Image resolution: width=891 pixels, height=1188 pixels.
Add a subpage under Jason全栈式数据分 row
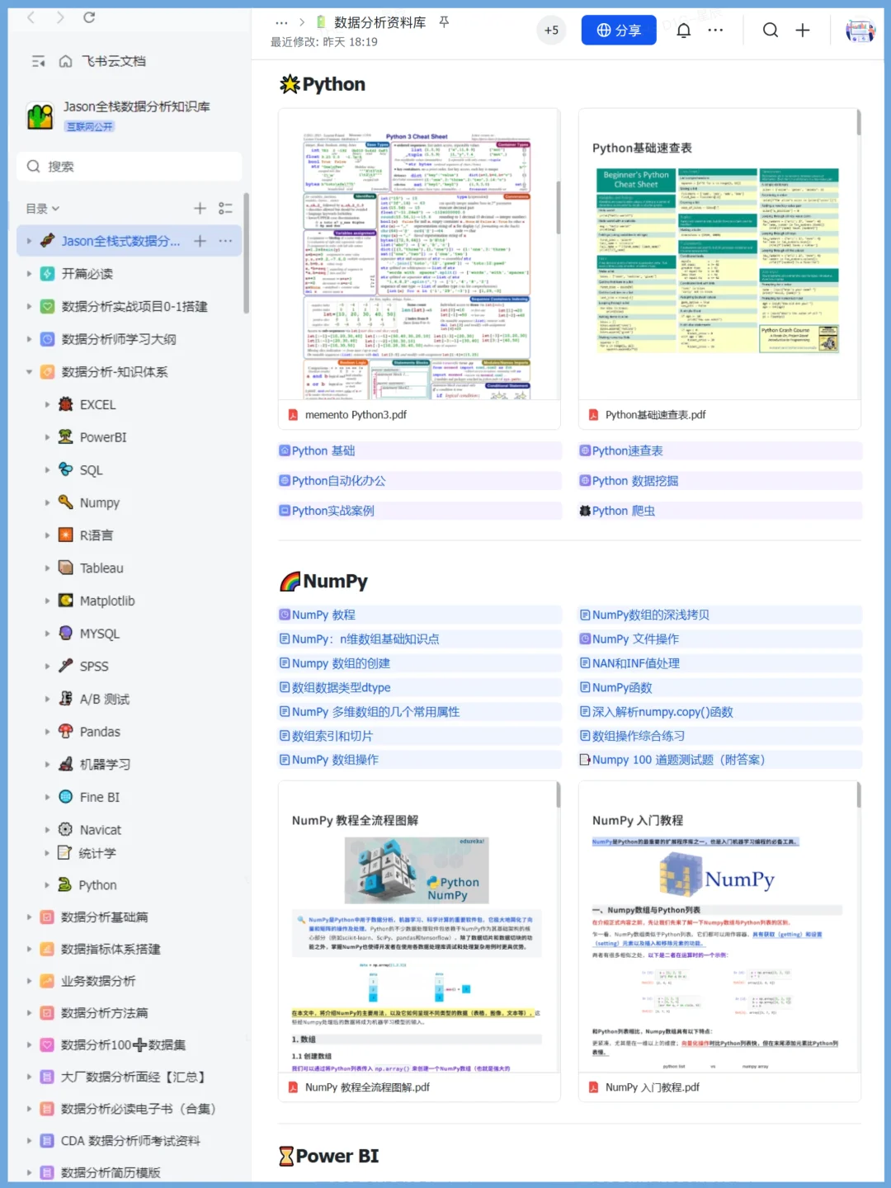(x=200, y=241)
